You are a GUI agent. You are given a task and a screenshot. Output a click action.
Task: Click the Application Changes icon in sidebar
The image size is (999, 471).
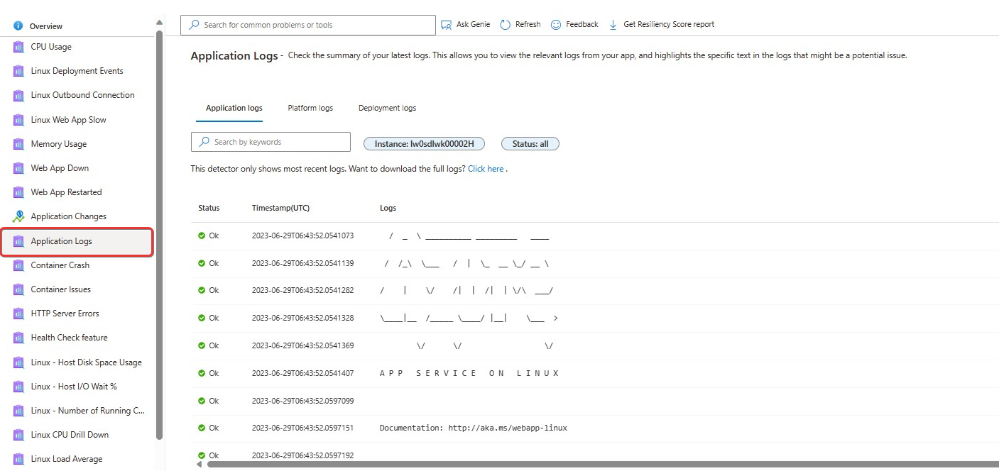(18, 216)
